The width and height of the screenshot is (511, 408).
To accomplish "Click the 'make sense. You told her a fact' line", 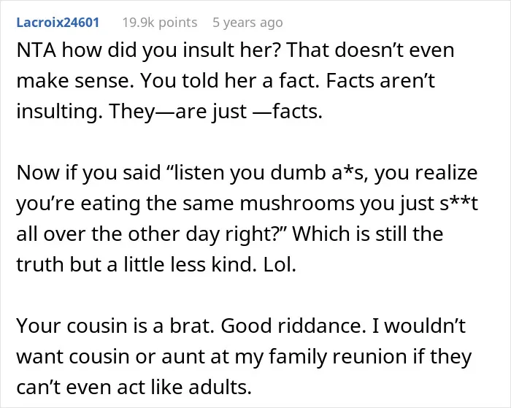I will point(168,81).
